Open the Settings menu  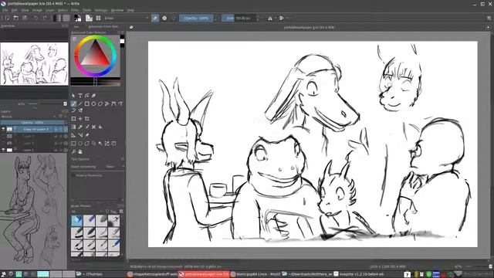pyautogui.click(x=101, y=10)
